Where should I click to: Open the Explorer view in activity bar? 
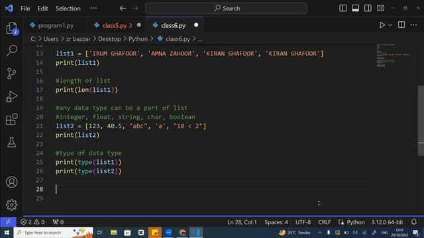[12, 28]
